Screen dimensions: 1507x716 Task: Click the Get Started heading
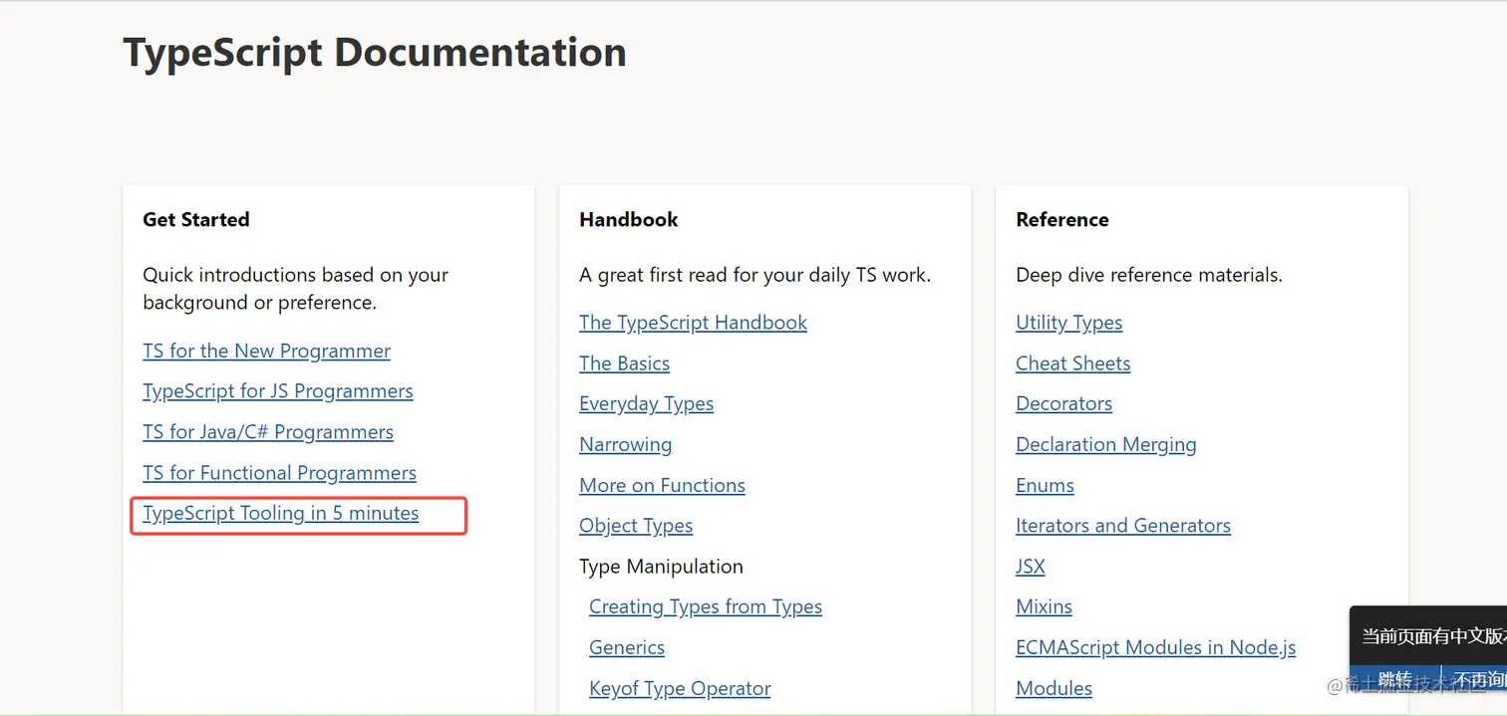coord(195,220)
